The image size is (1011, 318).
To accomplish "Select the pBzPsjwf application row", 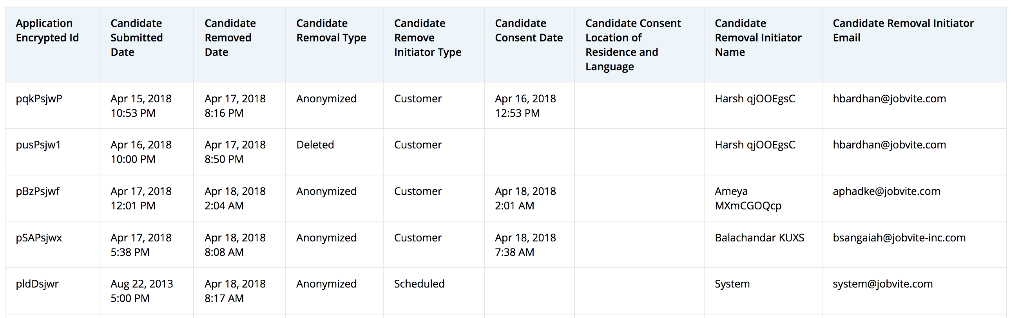I will [x=38, y=191].
